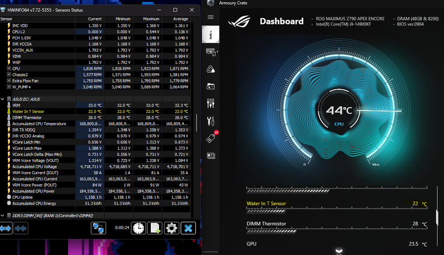Click HWiNFO collapse columns inward arrows button
Image resolution: width=444 pixels, height=255 pixels.
point(20,228)
